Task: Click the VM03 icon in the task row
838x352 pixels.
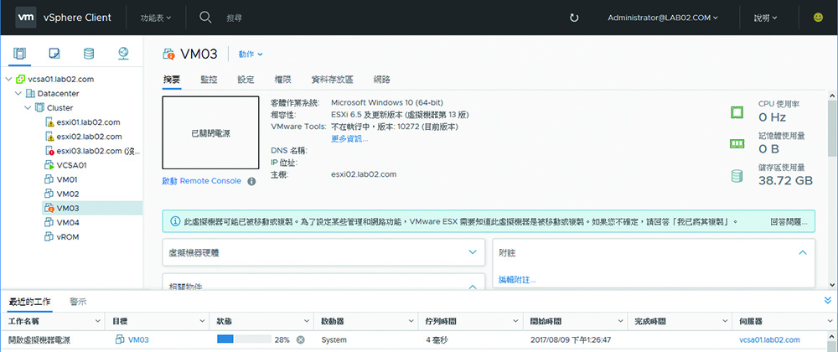Action: click(x=120, y=339)
